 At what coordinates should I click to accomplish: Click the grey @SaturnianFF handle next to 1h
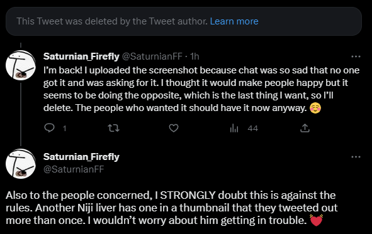click(152, 56)
